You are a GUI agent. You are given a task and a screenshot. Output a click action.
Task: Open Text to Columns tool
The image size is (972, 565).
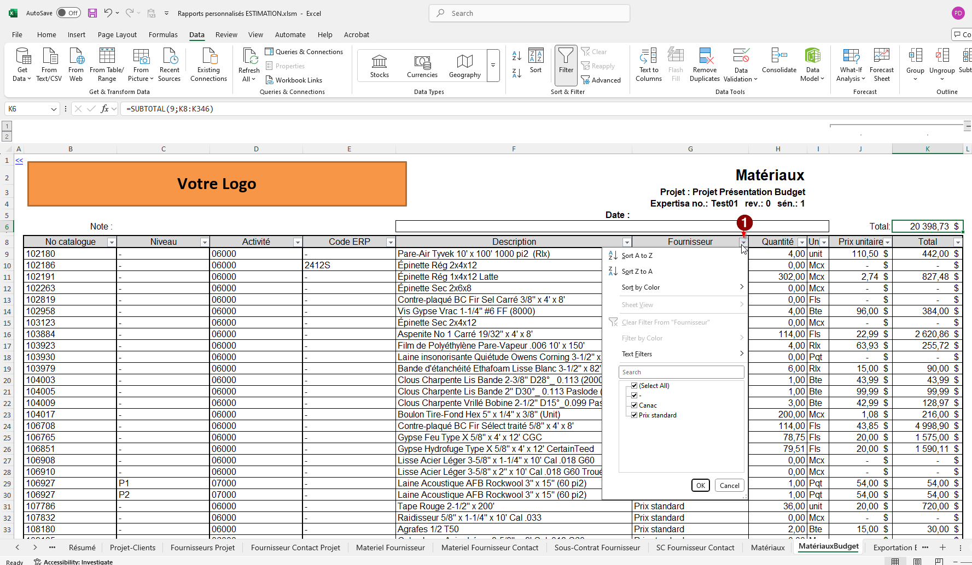[x=648, y=56]
